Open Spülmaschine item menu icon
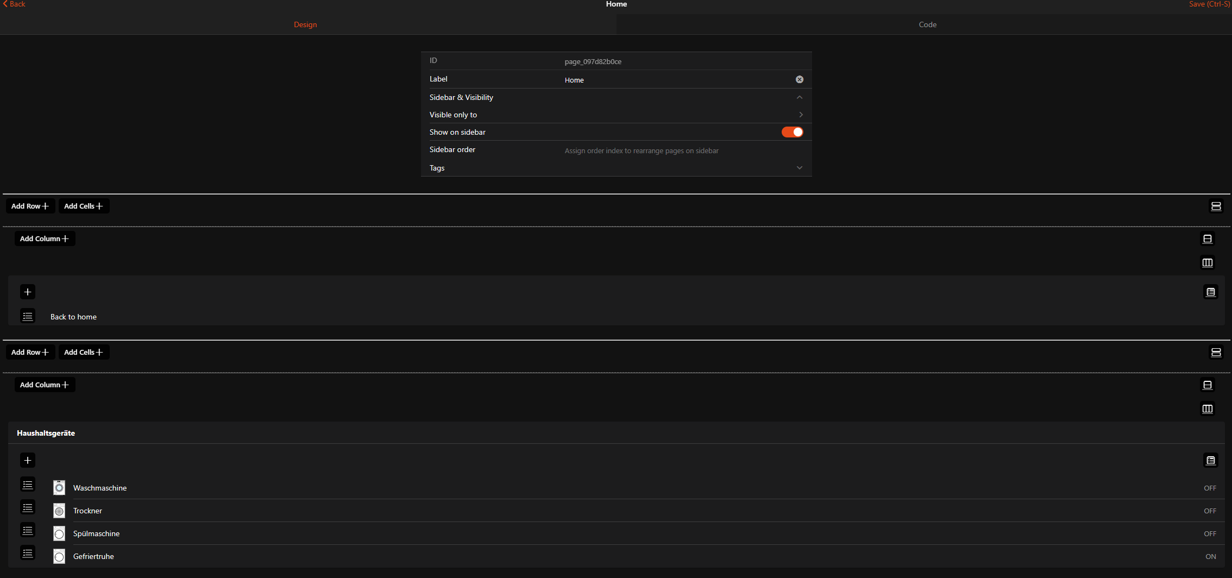 pos(28,530)
